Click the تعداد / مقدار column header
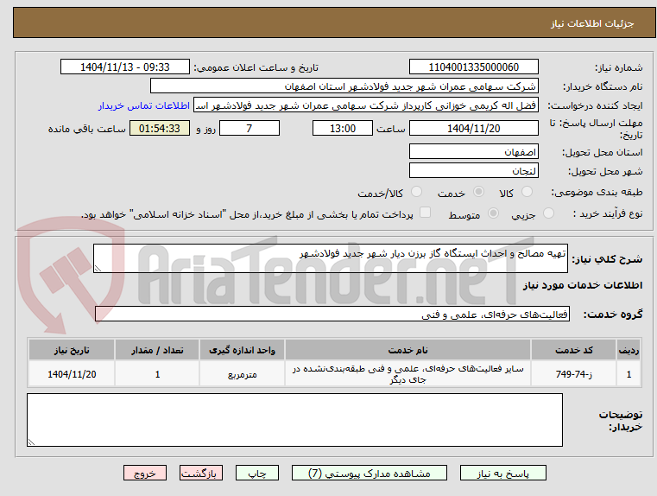Image resolution: width=657 pixels, height=496 pixels. pos(157,350)
